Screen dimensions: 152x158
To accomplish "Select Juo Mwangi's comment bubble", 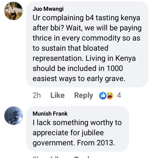I will [x=87, y=44].
